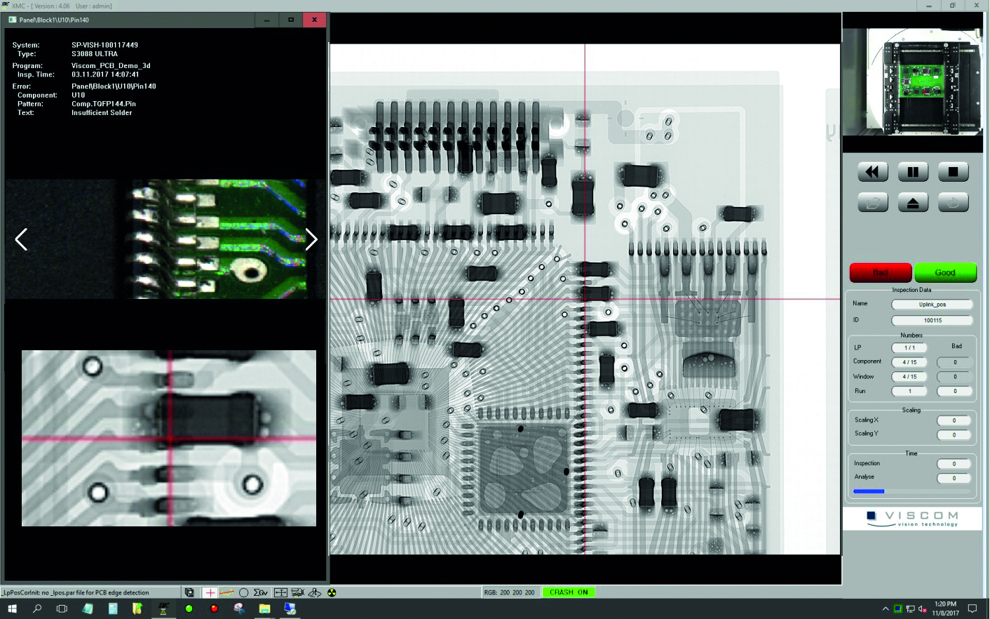This screenshot has width=990, height=619.
Task: Stop the inspection with the square button
Action: [953, 172]
